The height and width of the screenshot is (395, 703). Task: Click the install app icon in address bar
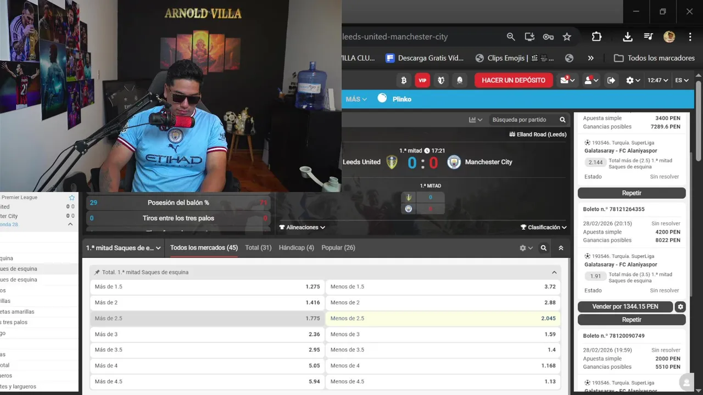[529, 37]
